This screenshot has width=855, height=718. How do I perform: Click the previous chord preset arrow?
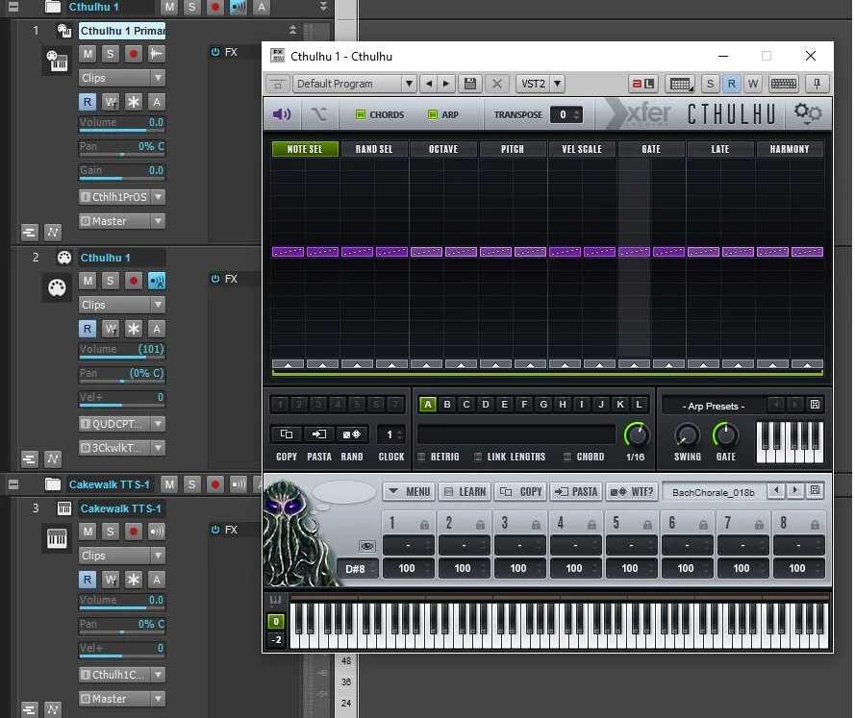[776, 490]
